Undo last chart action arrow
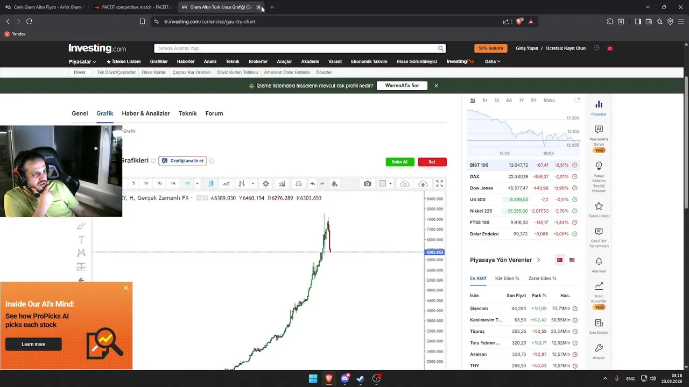 [313, 183]
